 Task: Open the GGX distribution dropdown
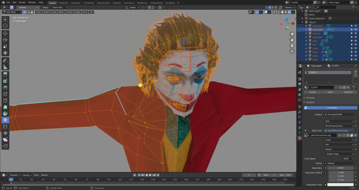339,121
